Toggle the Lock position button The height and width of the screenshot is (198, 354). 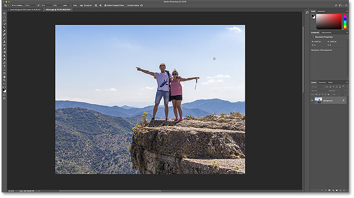322,94
